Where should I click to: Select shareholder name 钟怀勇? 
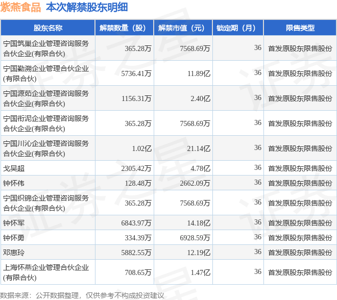[x=14, y=238]
